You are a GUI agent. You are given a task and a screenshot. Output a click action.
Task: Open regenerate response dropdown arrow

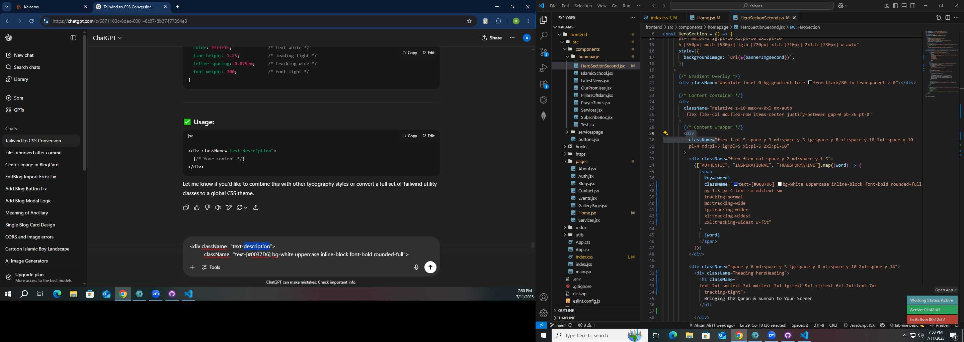tap(245, 208)
